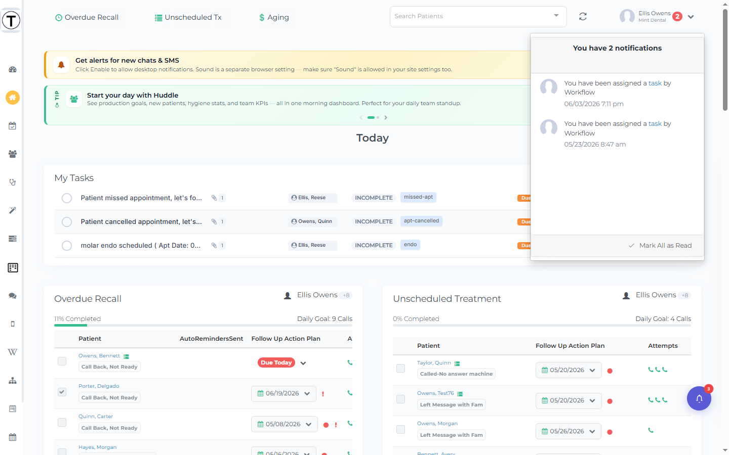Click the green list icon beside Owens, Bennett
The height and width of the screenshot is (455, 729).
click(127, 356)
